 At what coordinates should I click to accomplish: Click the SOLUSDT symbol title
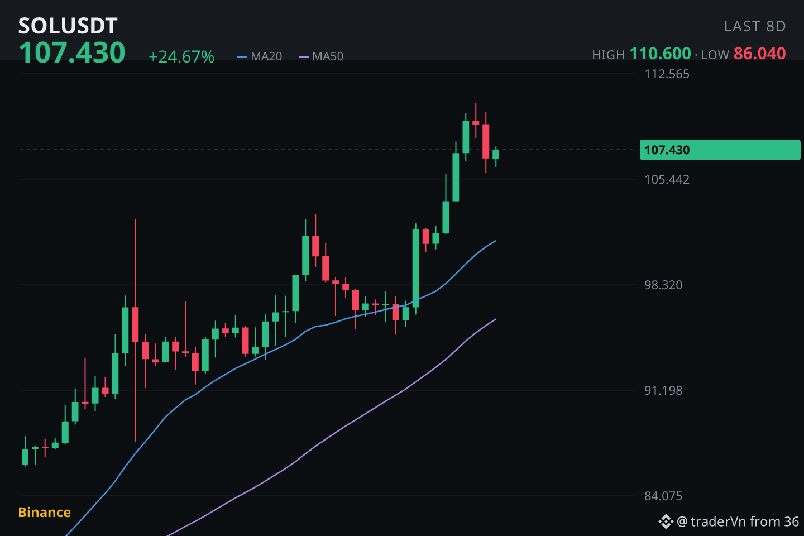68,26
